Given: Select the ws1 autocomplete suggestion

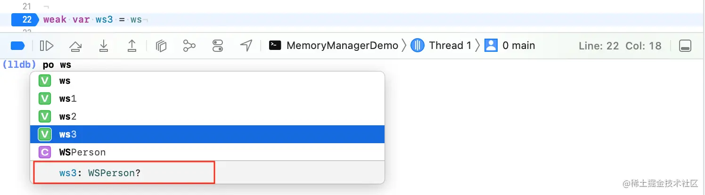Looking at the screenshot, I should coord(207,98).
